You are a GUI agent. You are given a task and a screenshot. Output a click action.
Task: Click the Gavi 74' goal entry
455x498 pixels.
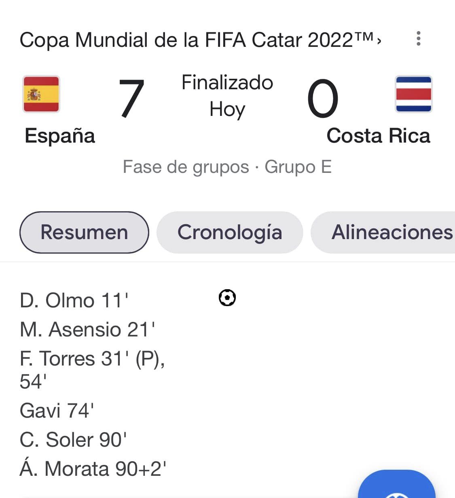57,411
